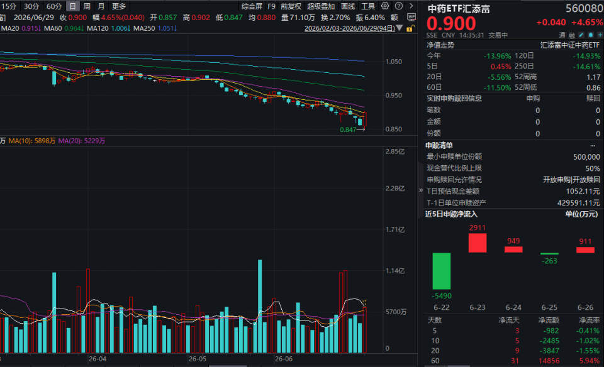
Task: Click the 近5日申赎净流入 header
Action: click(x=451, y=214)
